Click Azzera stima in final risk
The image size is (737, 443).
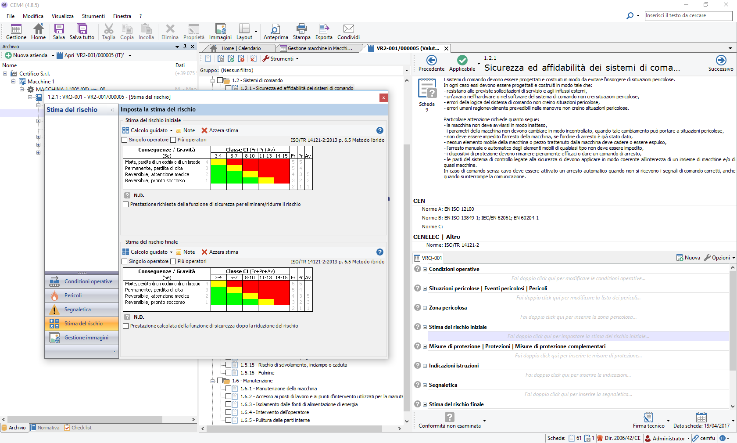(x=220, y=252)
